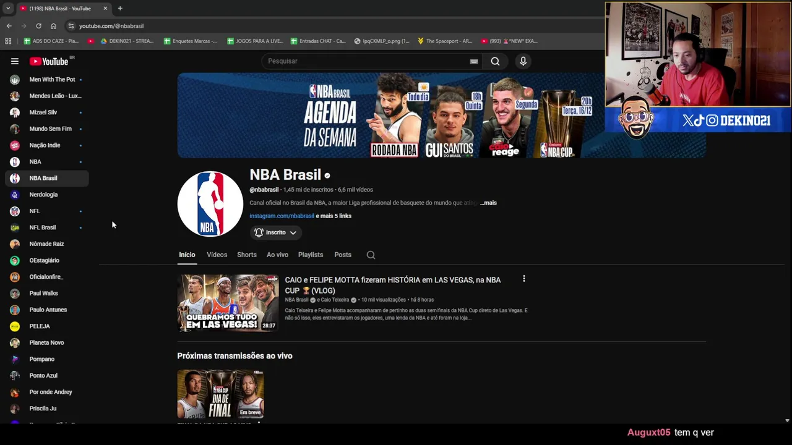Click the search magnifier button

point(495,61)
